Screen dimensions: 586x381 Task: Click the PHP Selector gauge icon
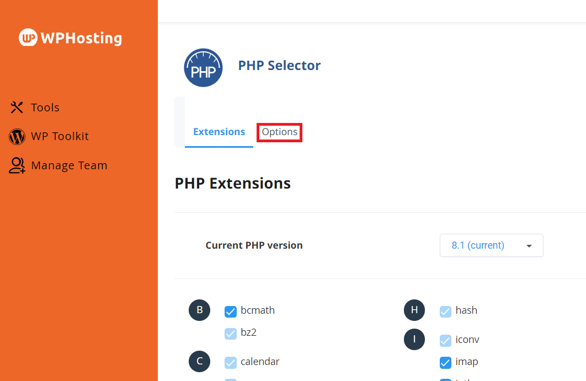coord(203,68)
